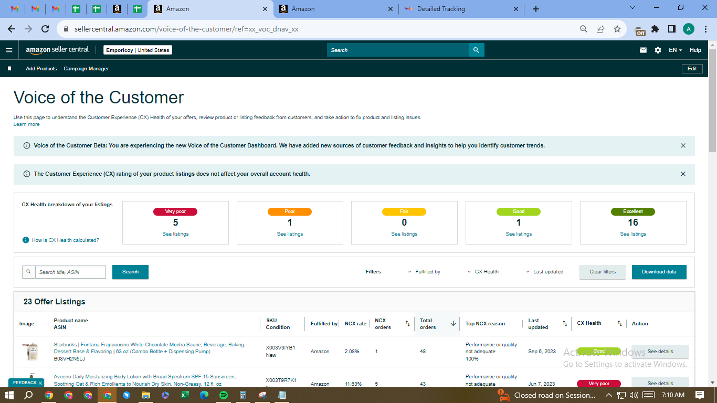
Task: Open the Windows Start menu
Action: (x=10, y=395)
